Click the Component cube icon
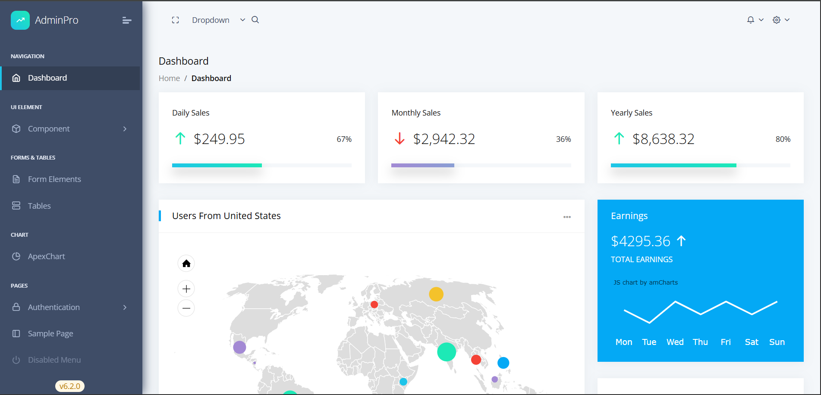The image size is (821, 395). [x=16, y=129]
